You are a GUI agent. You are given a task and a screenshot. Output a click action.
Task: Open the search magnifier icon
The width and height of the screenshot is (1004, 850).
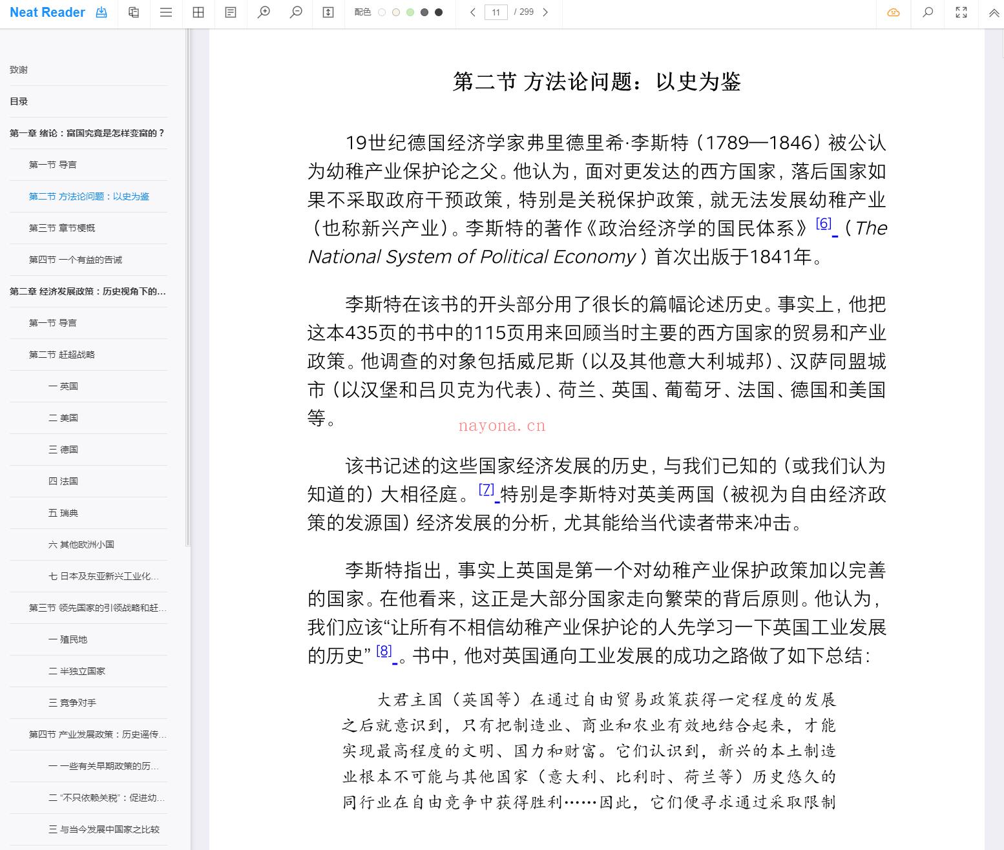928,12
